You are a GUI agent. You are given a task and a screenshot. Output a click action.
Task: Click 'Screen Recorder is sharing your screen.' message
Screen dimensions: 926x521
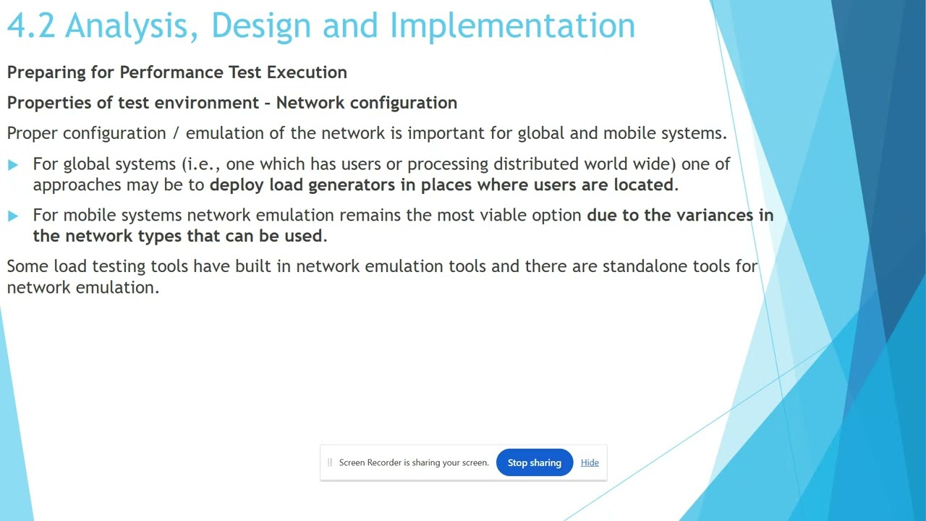414,462
